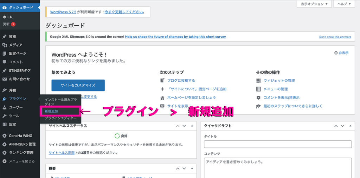This screenshot has width=360, height=178.
Task: Click the envelope icon next to お問い合わせ
Action: [4, 79]
